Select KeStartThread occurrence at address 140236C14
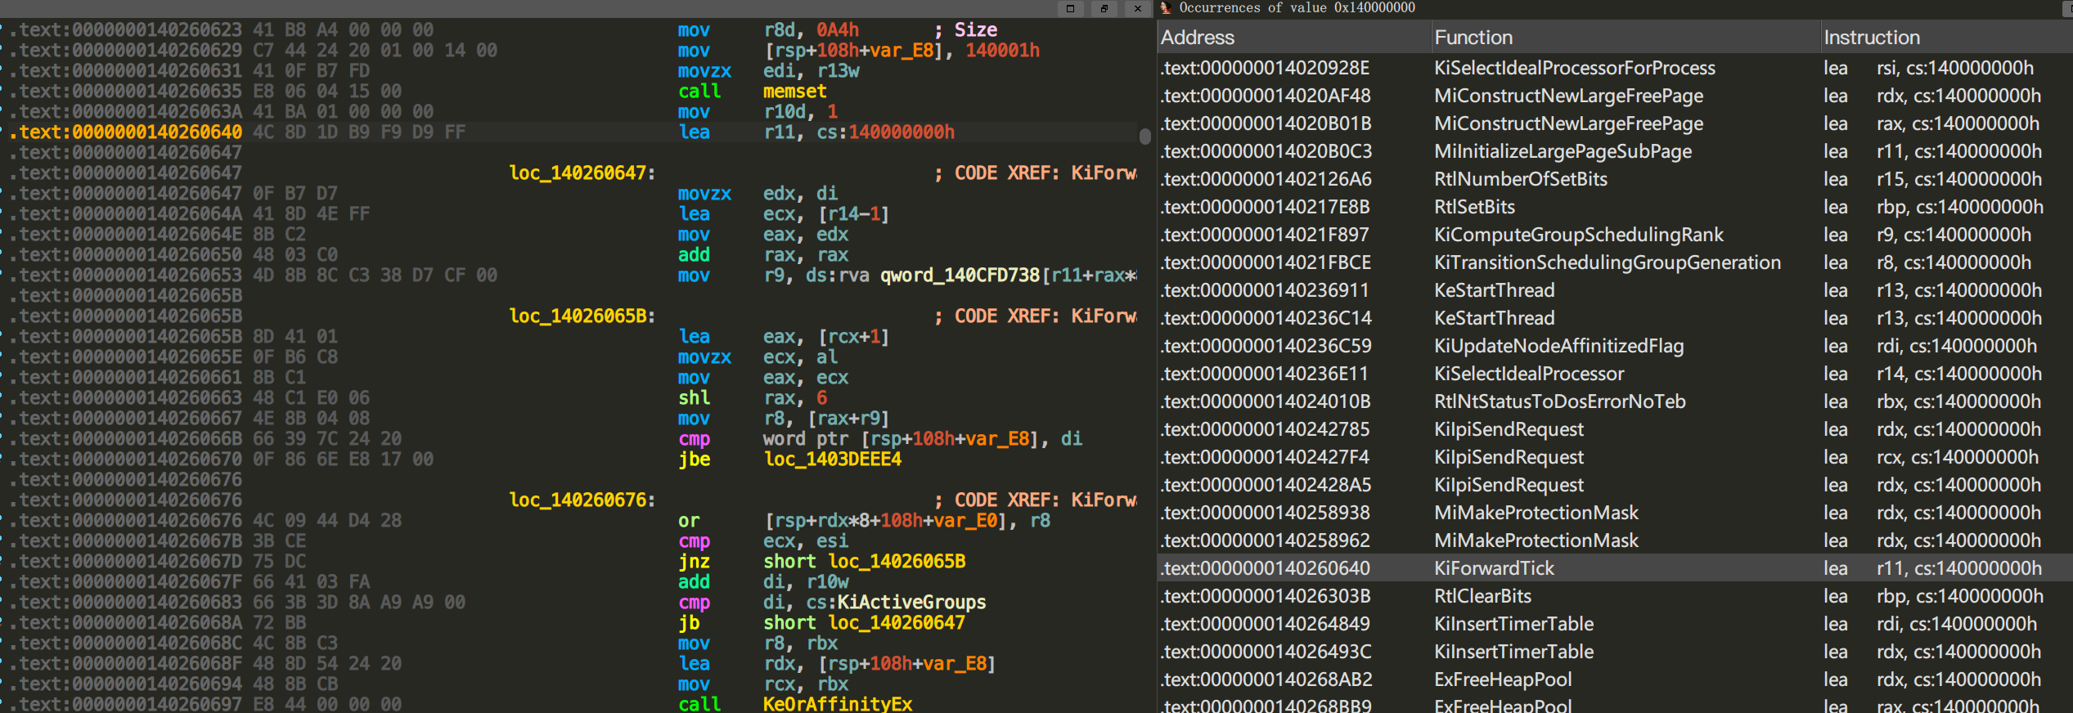The height and width of the screenshot is (713, 2073). pos(1615,318)
